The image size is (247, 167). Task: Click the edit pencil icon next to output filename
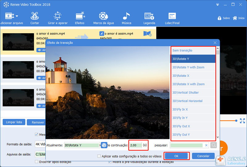pos(102,34)
